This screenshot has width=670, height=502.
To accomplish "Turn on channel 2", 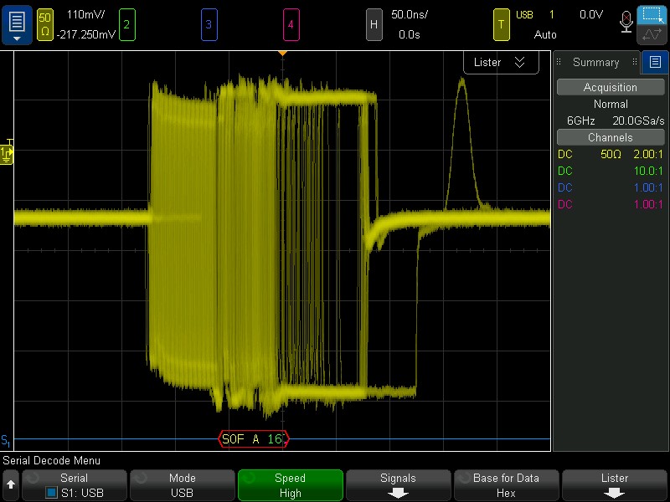I will point(127,25).
